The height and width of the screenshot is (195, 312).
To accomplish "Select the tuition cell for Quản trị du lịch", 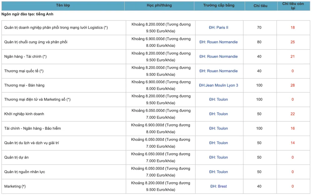I will click(x=160, y=143).
